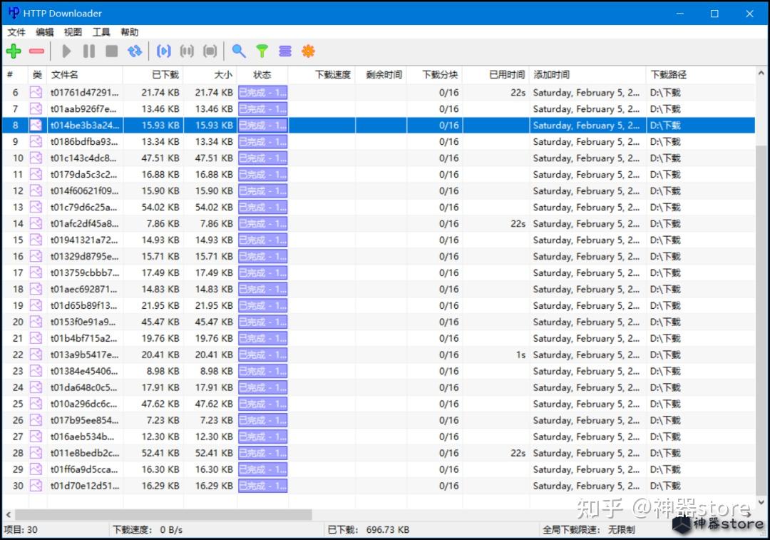Open the 视图 menu
Image resolution: width=770 pixels, height=540 pixels.
click(73, 32)
